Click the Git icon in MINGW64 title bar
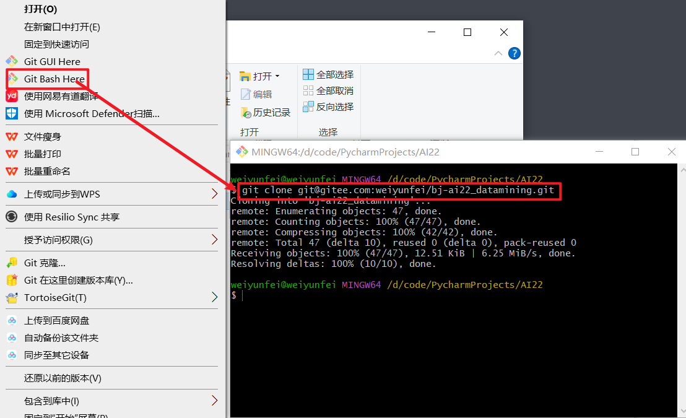Viewport: 686px width, 418px height. [x=242, y=152]
